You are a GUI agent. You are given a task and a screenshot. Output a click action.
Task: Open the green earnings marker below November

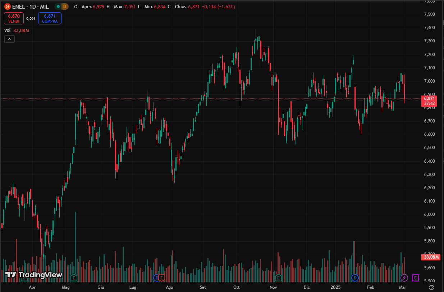[278, 277]
